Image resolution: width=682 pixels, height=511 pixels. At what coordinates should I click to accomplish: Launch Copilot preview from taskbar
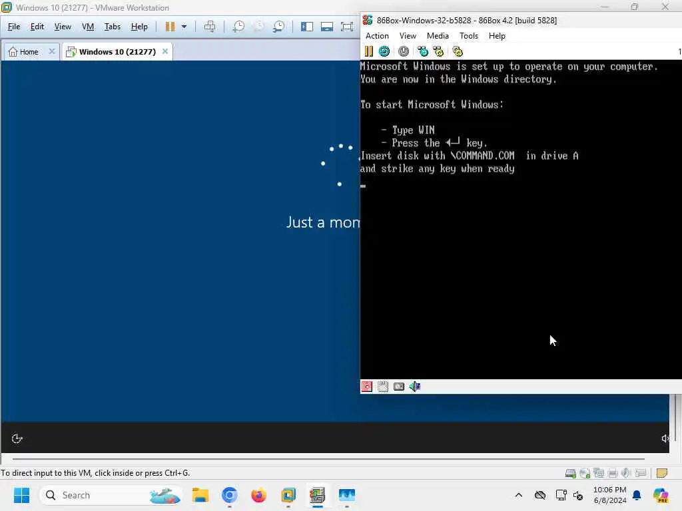(x=661, y=495)
